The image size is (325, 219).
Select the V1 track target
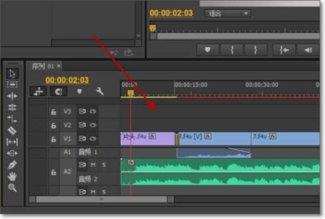pyautogui.click(x=68, y=139)
